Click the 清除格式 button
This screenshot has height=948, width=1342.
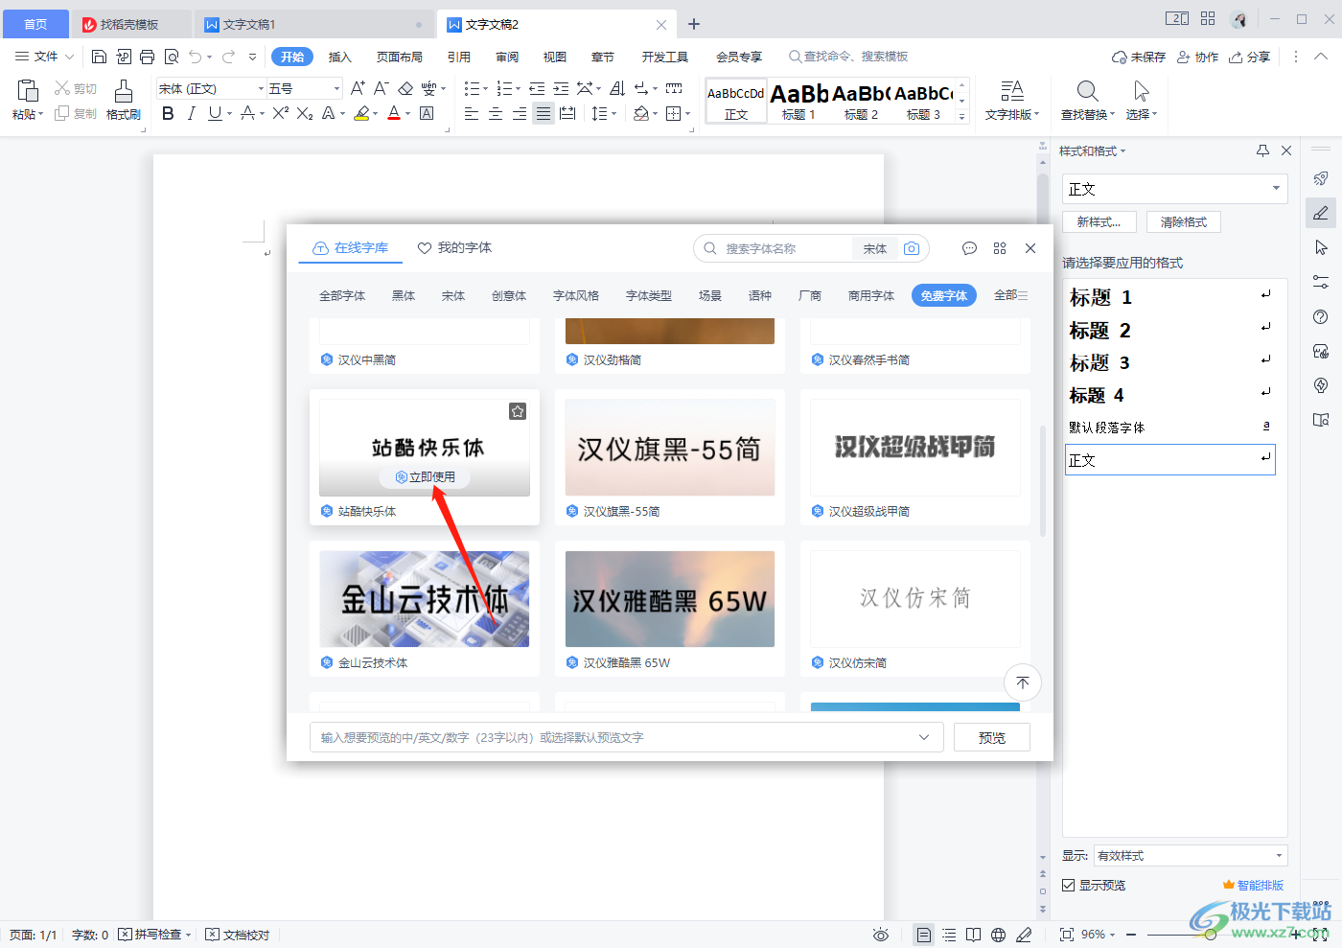[x=1184, y=221]
